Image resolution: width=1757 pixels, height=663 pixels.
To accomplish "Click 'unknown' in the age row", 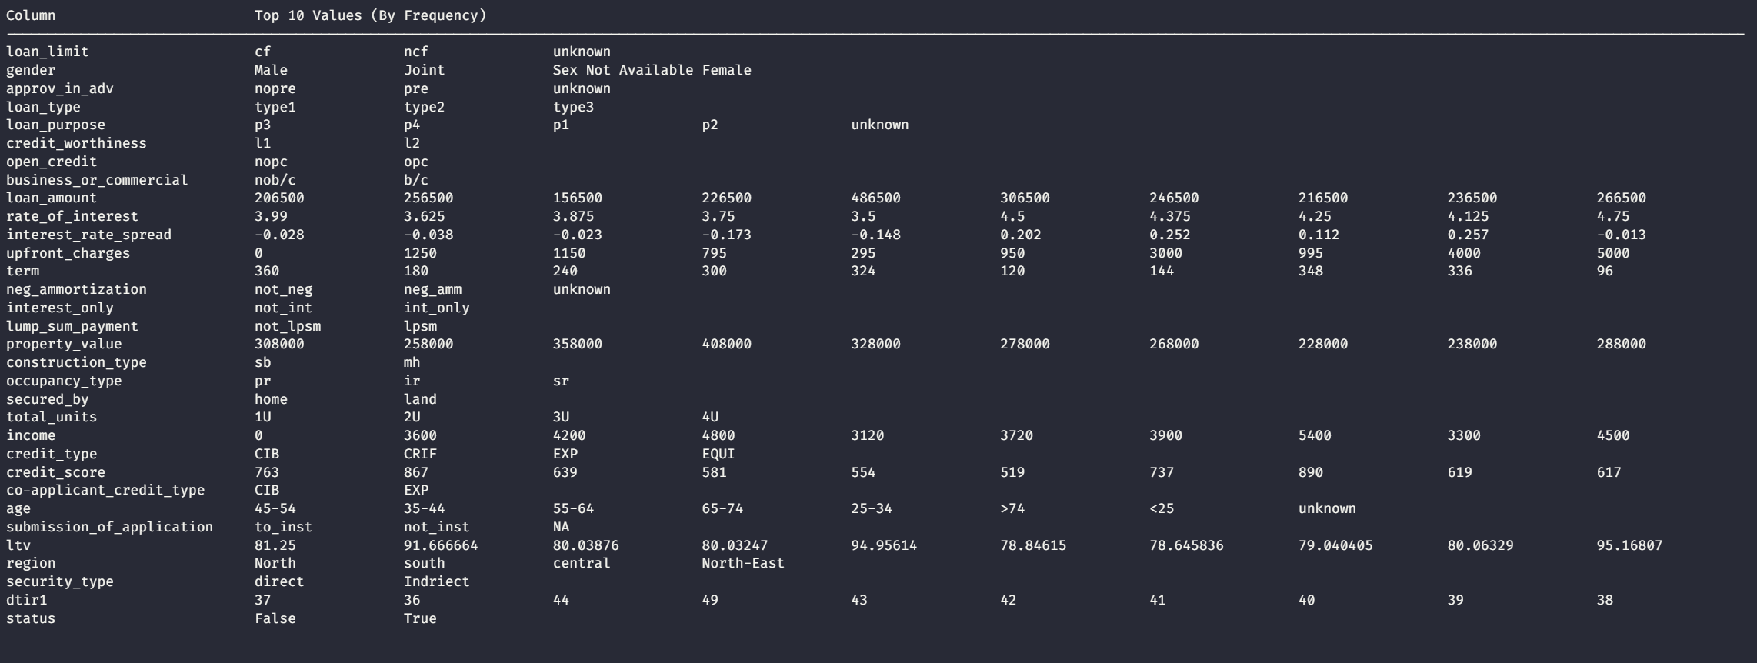I will click(1327, 508).
